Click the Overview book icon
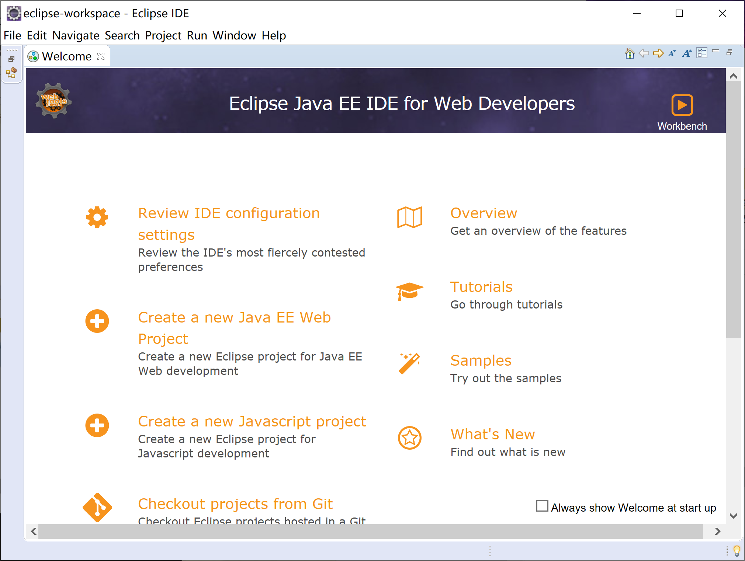 coord(409,218)
